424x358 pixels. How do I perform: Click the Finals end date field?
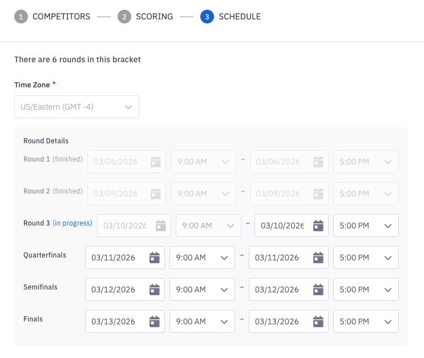pos(281,321)
